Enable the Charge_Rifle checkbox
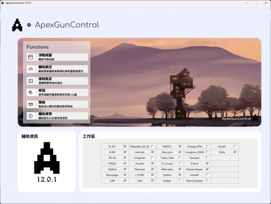This screenshot has height=204, width=271. [x=207, y=146]
